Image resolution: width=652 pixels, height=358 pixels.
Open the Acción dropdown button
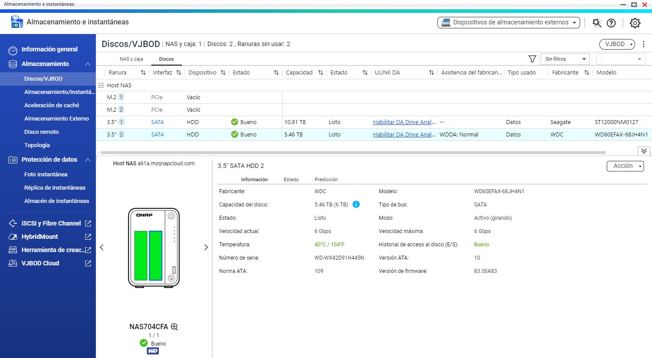pos(625,166)
